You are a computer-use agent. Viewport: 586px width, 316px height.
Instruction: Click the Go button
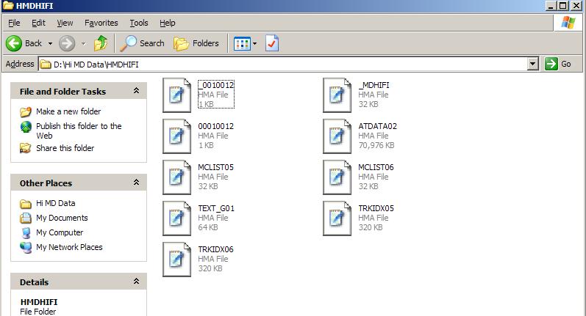click(557, 64)
